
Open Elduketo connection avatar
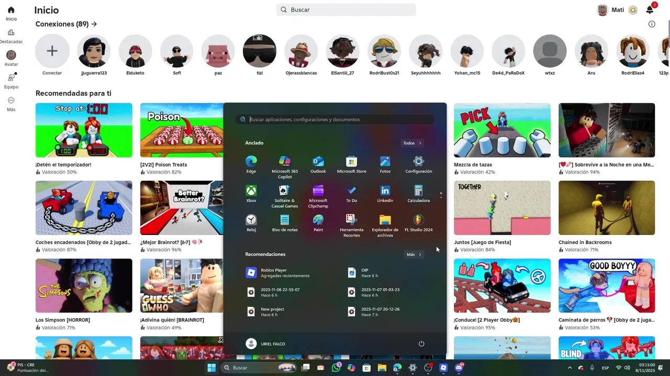pyautogui.click(x=135, y=51)
